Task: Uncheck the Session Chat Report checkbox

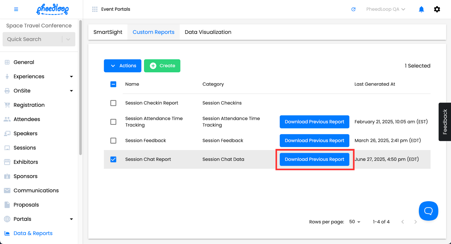Action: coord(113,159)
